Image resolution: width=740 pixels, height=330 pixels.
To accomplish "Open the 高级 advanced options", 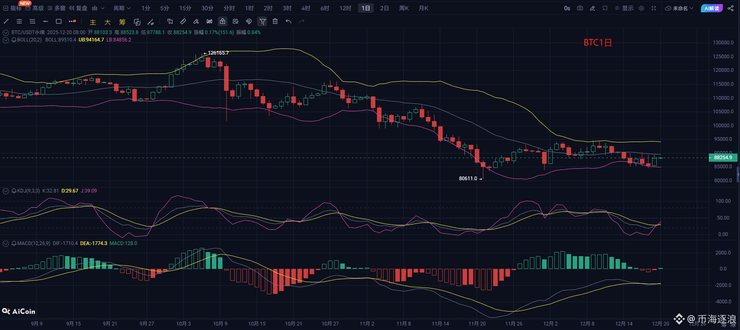I will click(x=34, y=8).
